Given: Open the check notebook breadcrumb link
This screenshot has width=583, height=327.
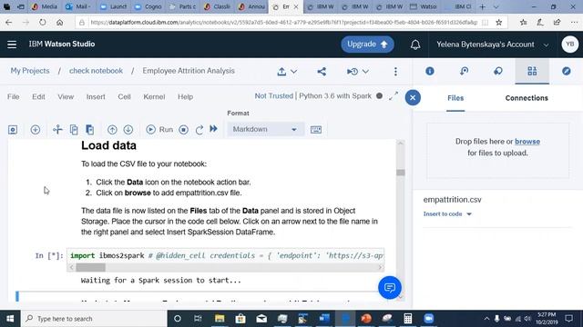Looking at the screenshot, I should [x=96, y=71].
